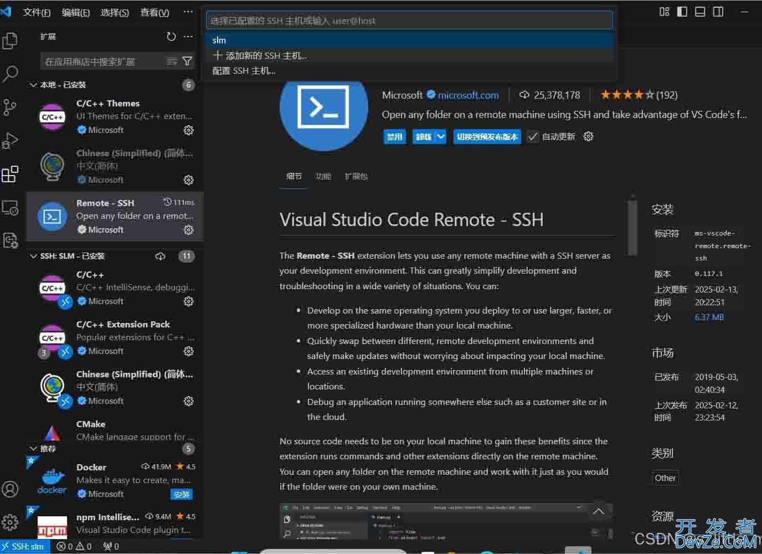The image size is (762, 554).
Task: Open gear menu for Remote - SSH extension
Action: point(188,230)
